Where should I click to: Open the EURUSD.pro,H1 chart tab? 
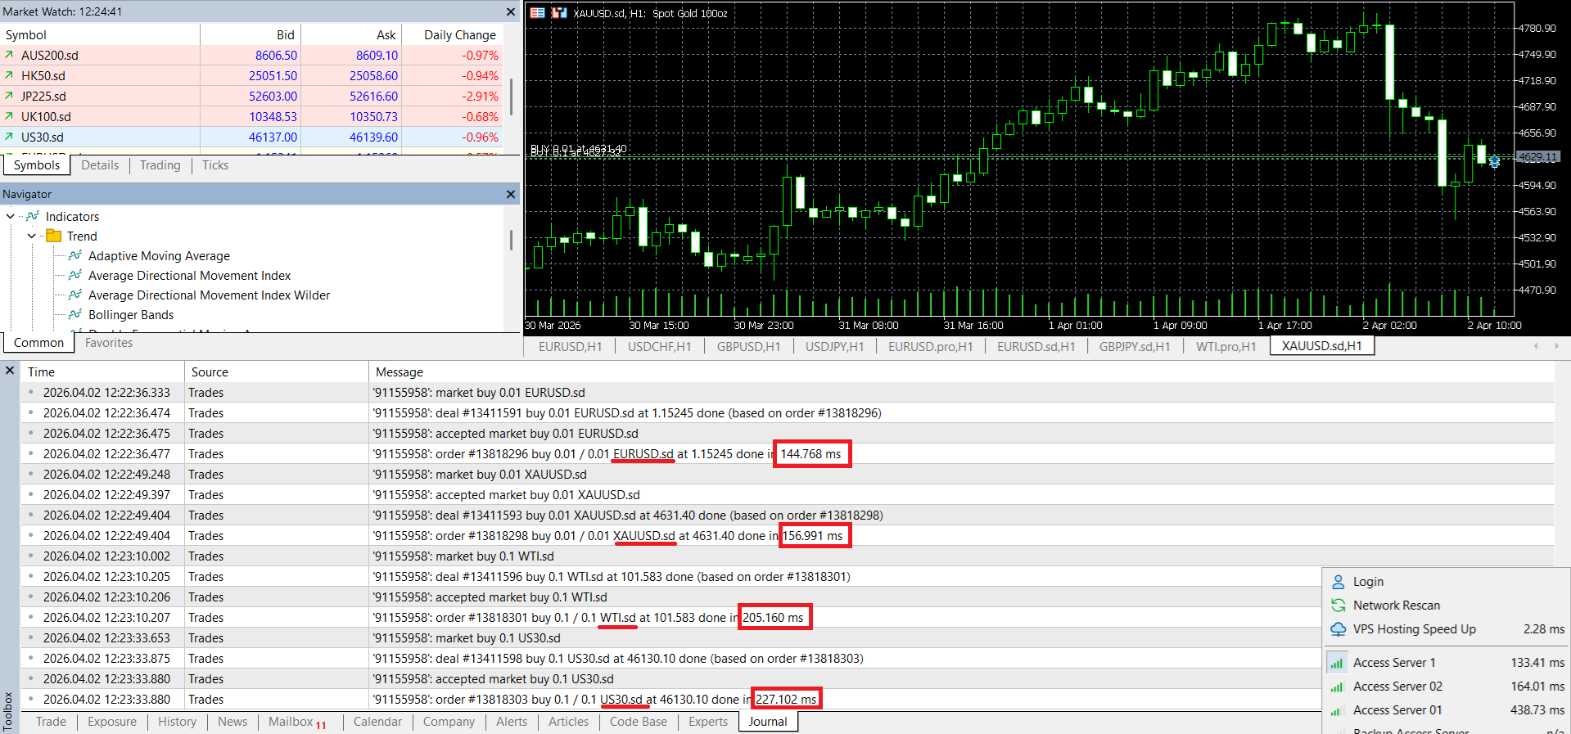[x=931, y=346]
